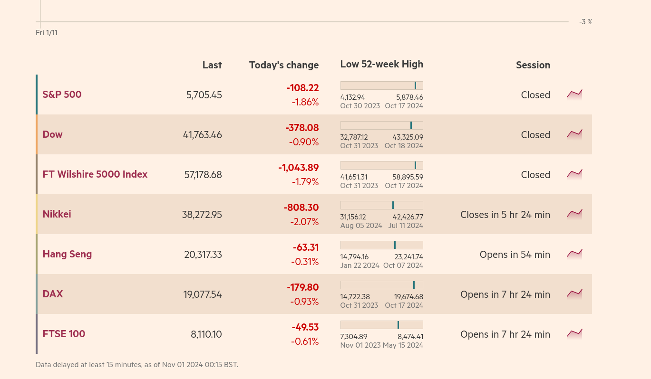
Task: Open the Hang Seng index link
Action: (67, 254)
